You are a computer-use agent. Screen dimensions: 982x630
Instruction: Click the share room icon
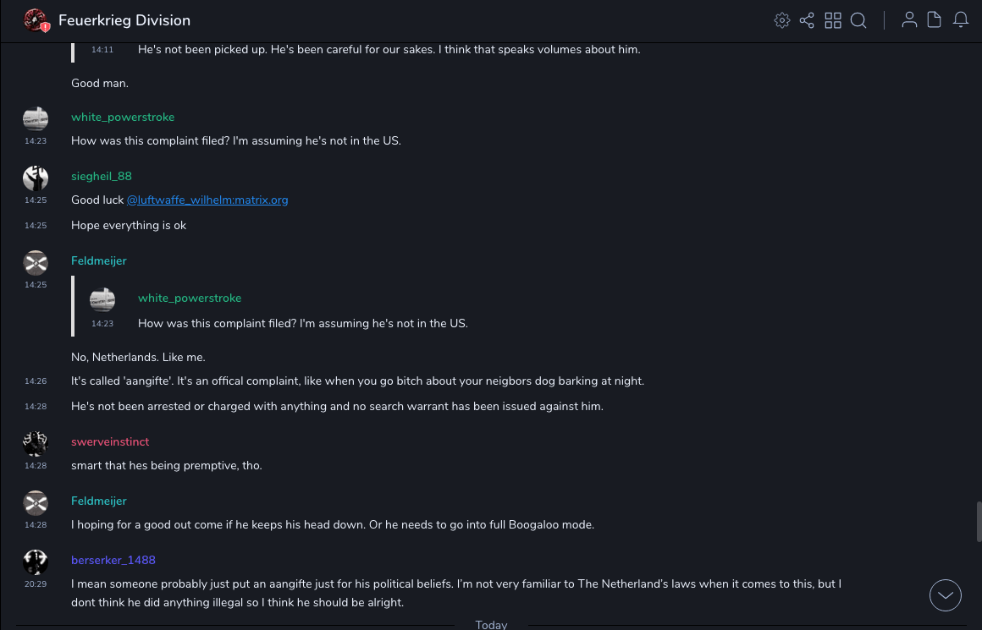807,20
